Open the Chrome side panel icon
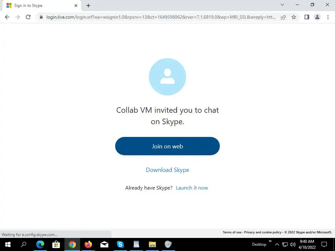Image resolution: width=335 pixels, height=251 pixels. tap(307, 17)
